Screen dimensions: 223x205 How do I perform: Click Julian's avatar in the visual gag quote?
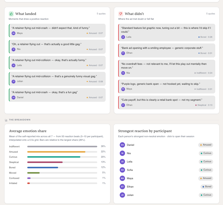tap(13, 81)
